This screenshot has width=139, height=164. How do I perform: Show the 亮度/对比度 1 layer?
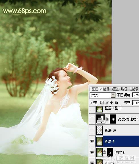coord(92,119)
